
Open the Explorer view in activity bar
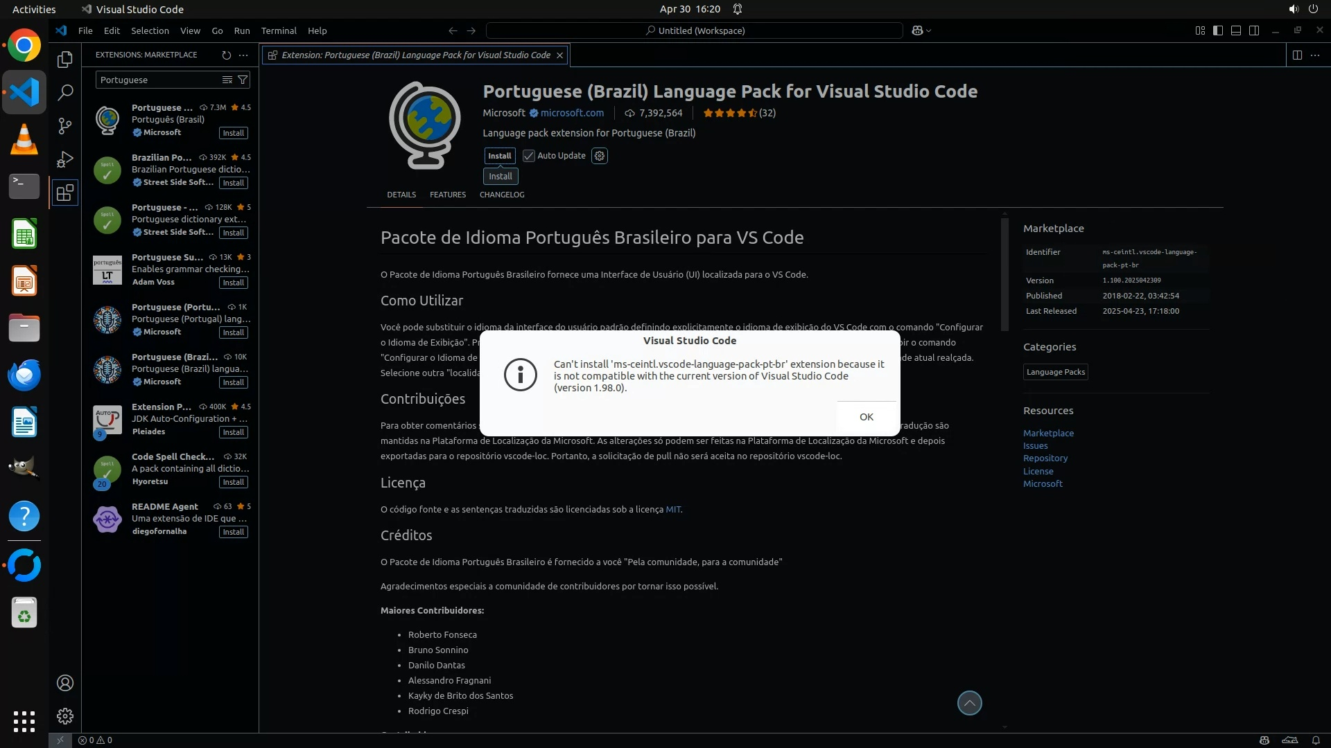point(65,60)
